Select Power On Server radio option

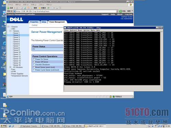click(x=34, y=59)
